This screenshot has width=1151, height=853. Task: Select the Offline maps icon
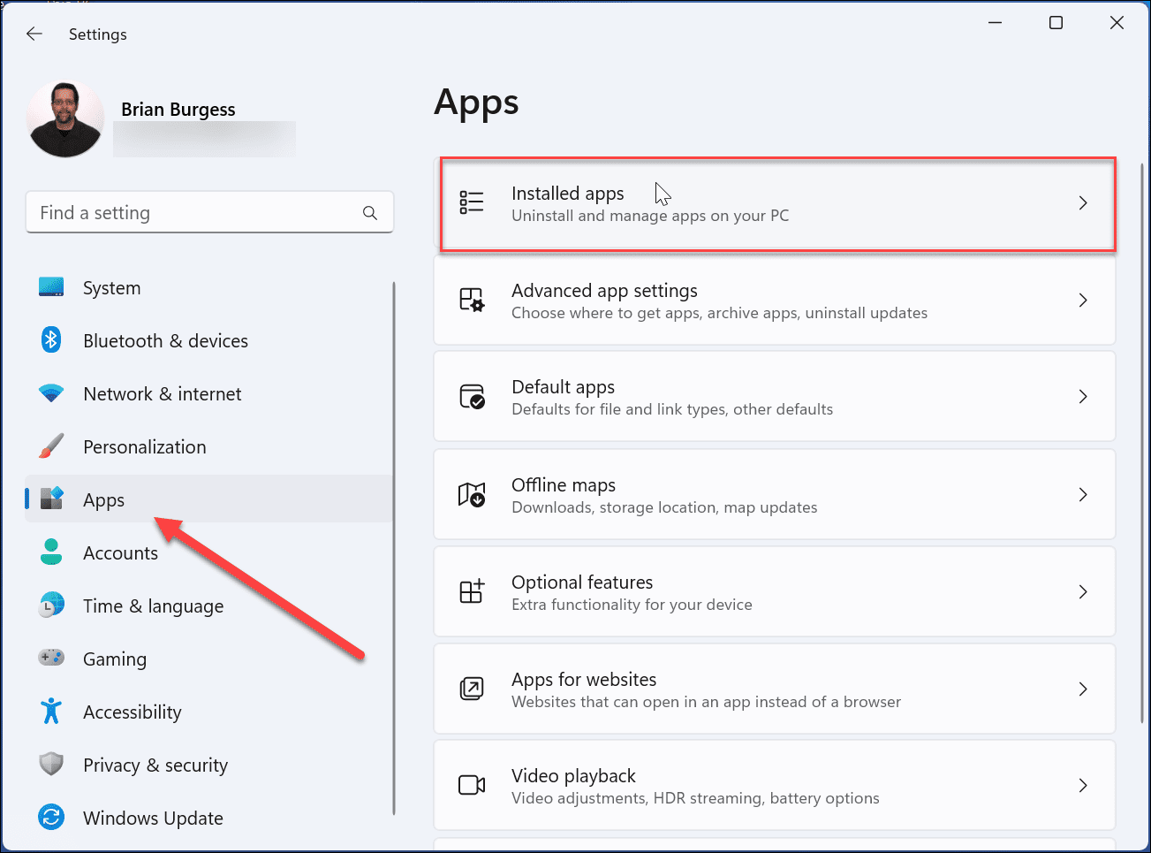[472, 495]
